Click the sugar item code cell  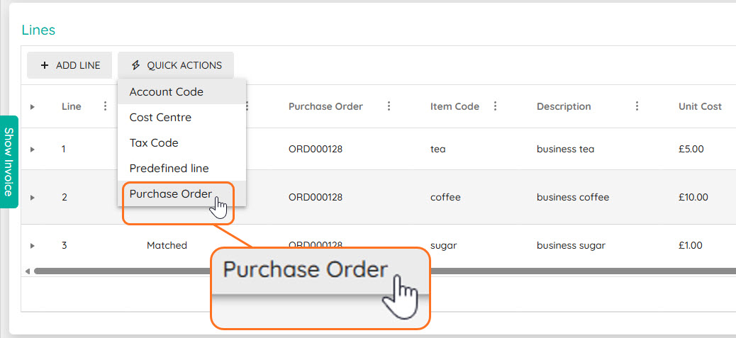tap(444, 245)
